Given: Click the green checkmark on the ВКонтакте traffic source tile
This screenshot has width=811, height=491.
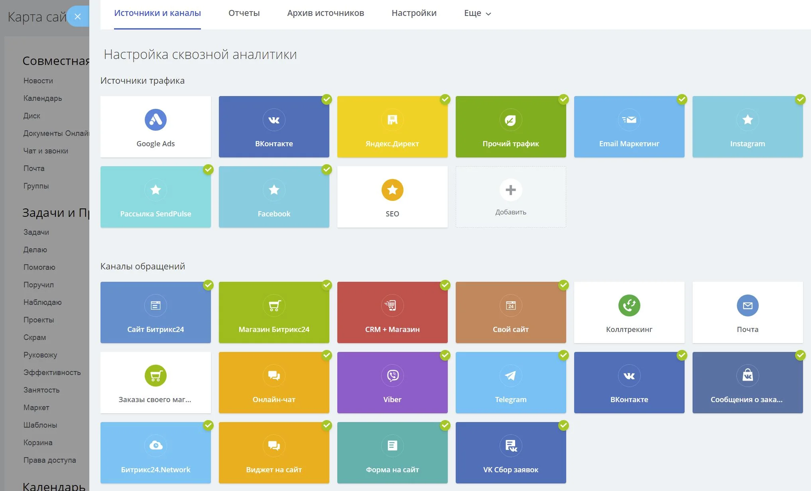Looking at the screenshot, I should [327, 99].
